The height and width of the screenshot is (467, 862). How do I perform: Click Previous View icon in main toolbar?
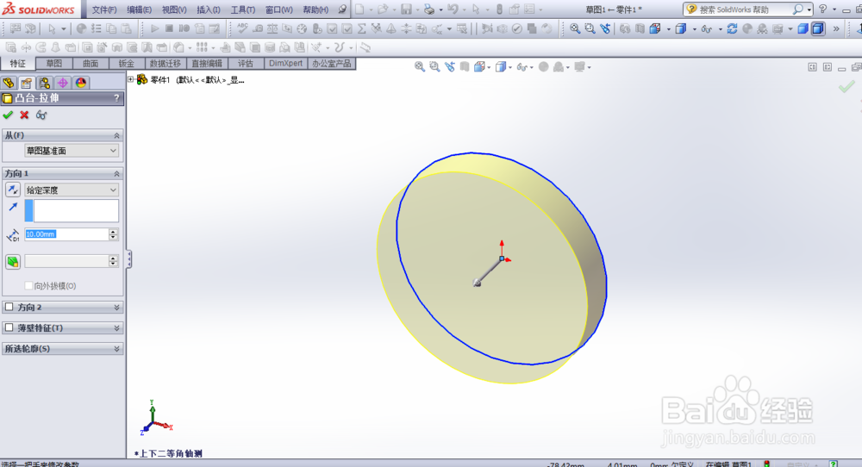[x=605, y=28]
